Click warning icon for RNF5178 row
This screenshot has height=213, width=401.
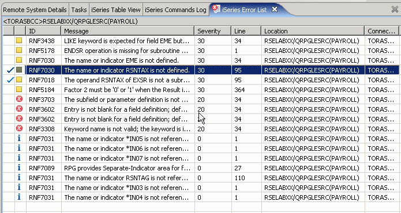click(x=19, y=50)
